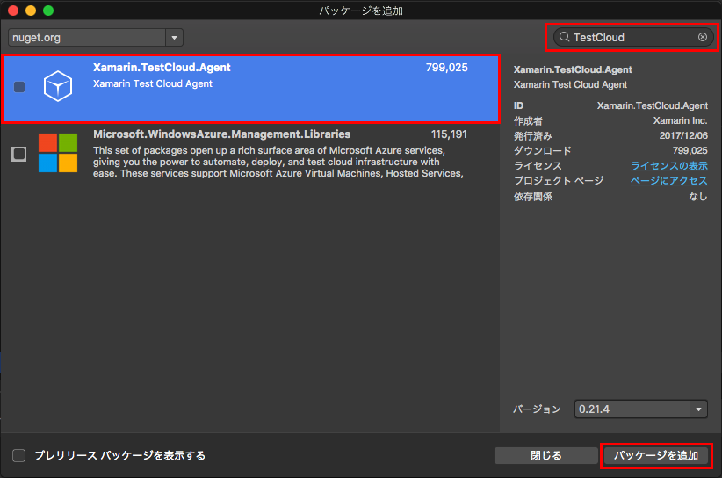Toggle the Xamarin.TestCloud.Agent package checkbox
The image size is (722, 478).
click(x=19, y=87)
